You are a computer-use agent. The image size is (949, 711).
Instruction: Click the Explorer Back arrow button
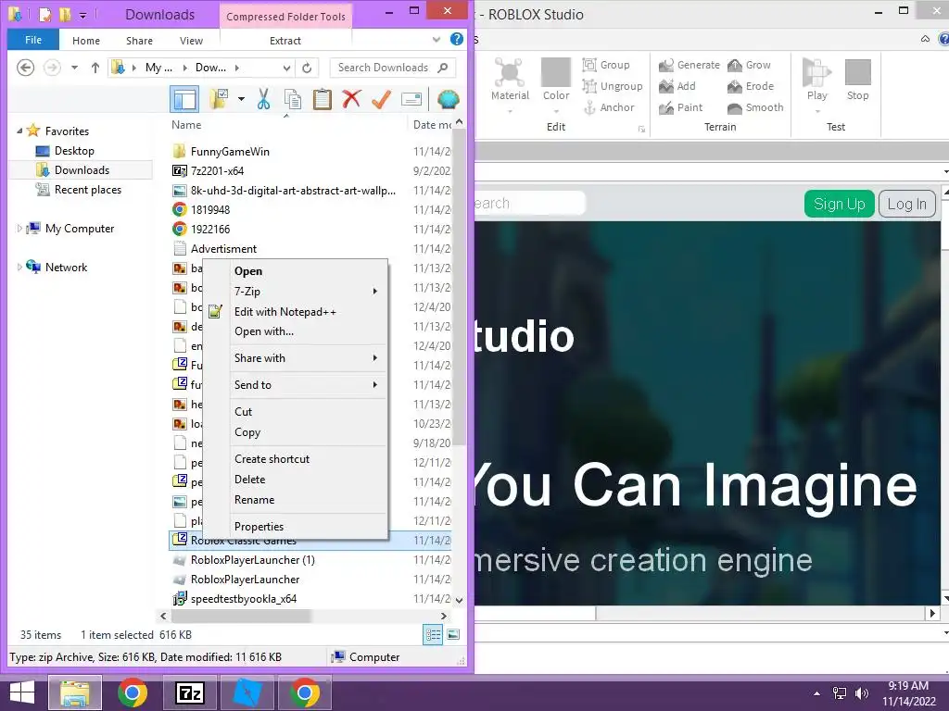click(x=25, y=67)
